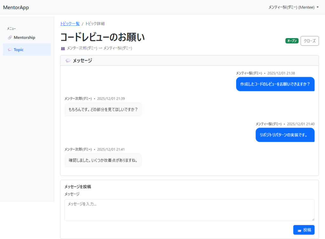
Task: Click the message 作成したコードのレビューをお願いできますか？
Action: pyautogui.click(x=275, y=84)
